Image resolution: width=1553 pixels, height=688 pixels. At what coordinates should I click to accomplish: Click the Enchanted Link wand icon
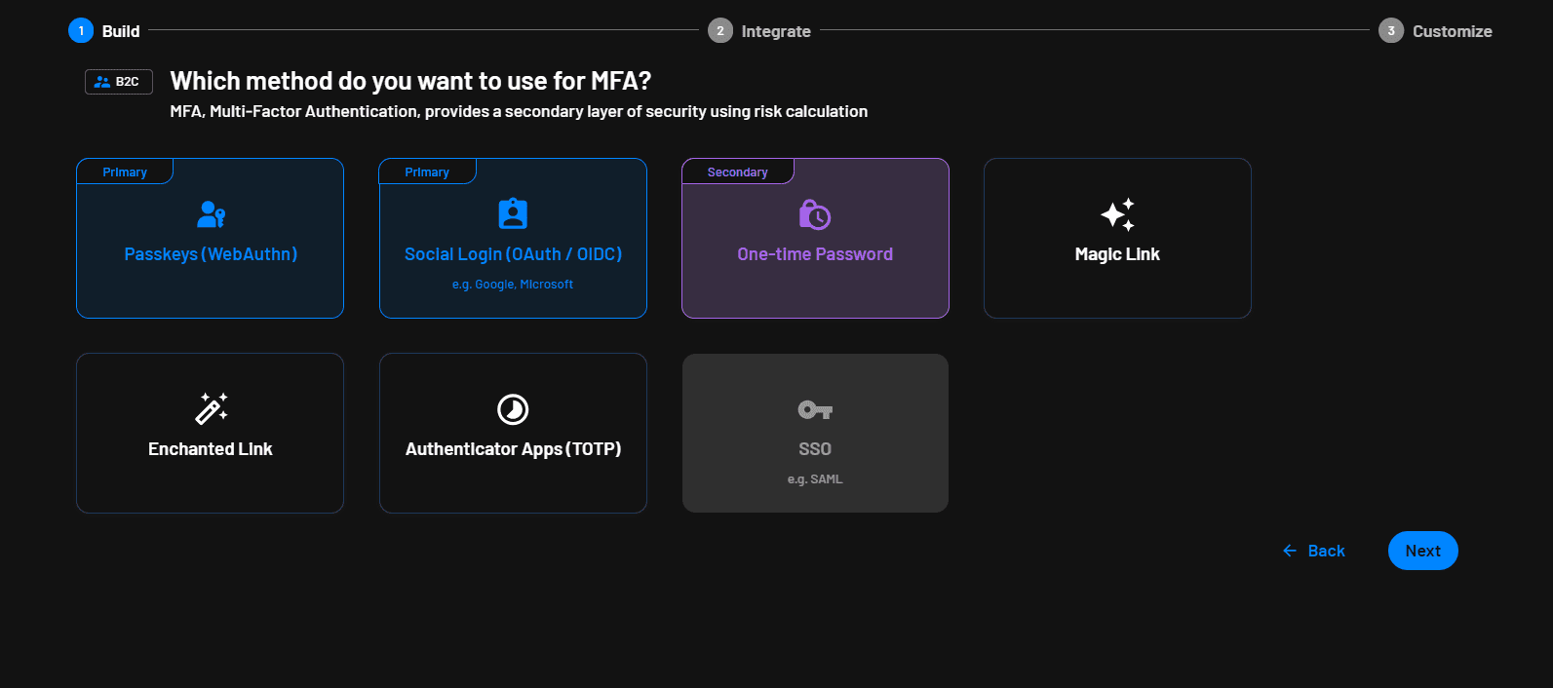coord(212,408)
